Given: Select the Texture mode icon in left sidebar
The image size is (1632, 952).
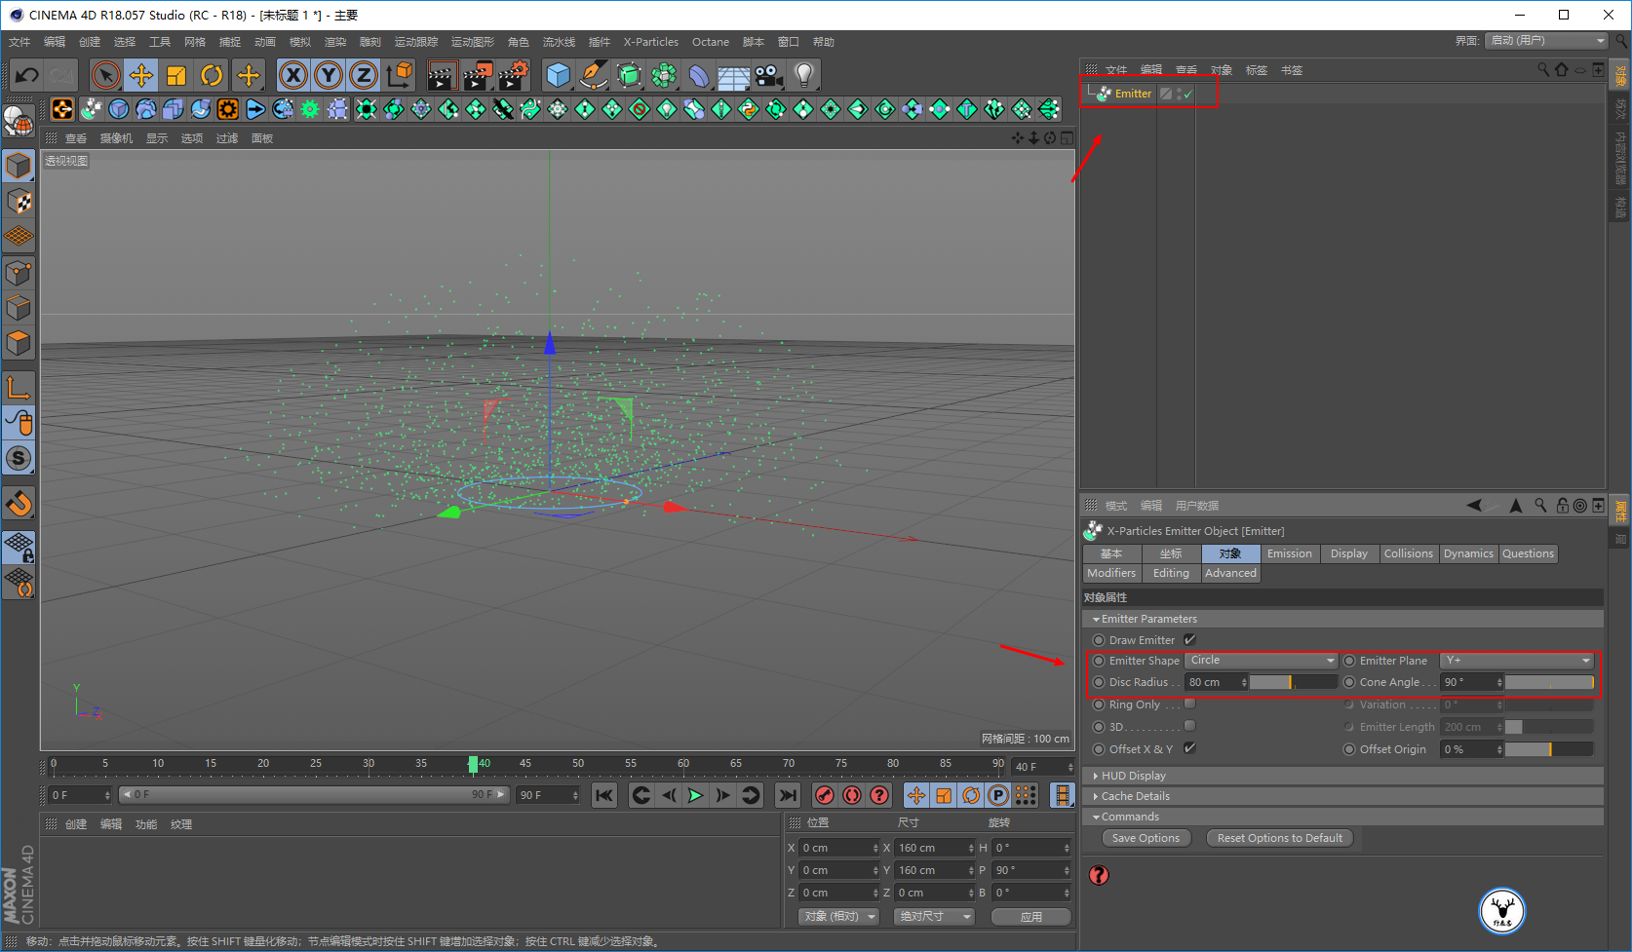Looking at the screenshot, I should tap(19, 202).
